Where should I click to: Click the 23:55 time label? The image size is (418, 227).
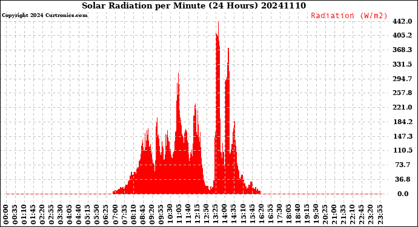pyautogui.click(x=380, y=215)
